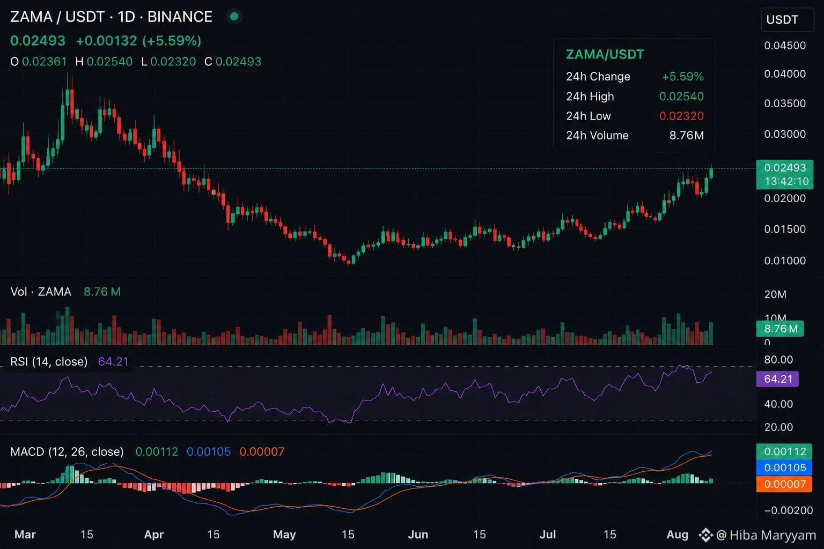Click the Jul label on the time axis

pos(548,535)
